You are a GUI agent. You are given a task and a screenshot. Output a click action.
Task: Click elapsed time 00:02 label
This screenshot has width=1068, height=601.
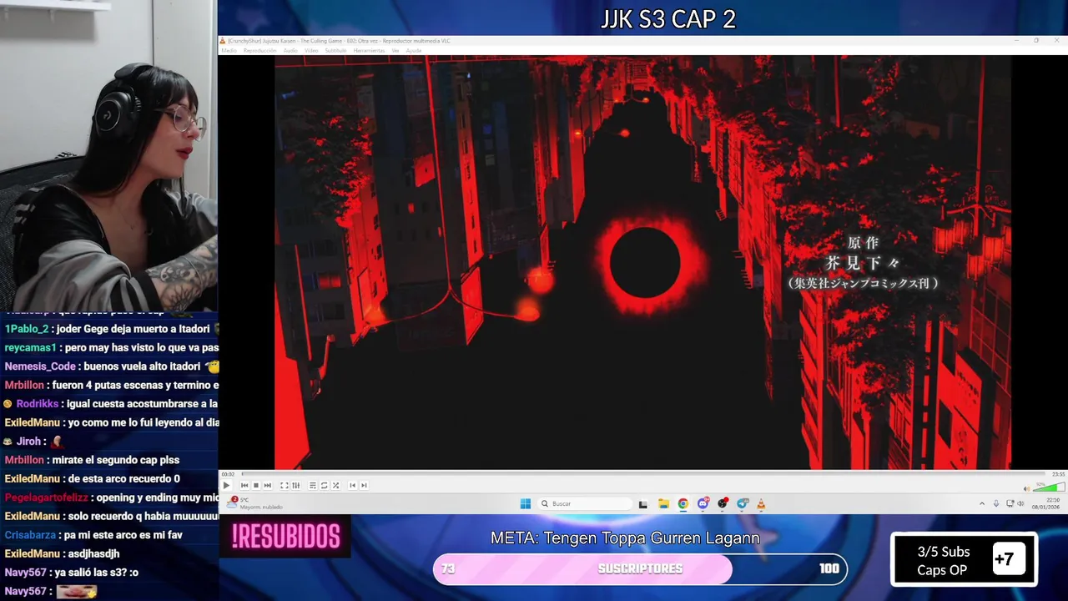click(x=228, y=474)
